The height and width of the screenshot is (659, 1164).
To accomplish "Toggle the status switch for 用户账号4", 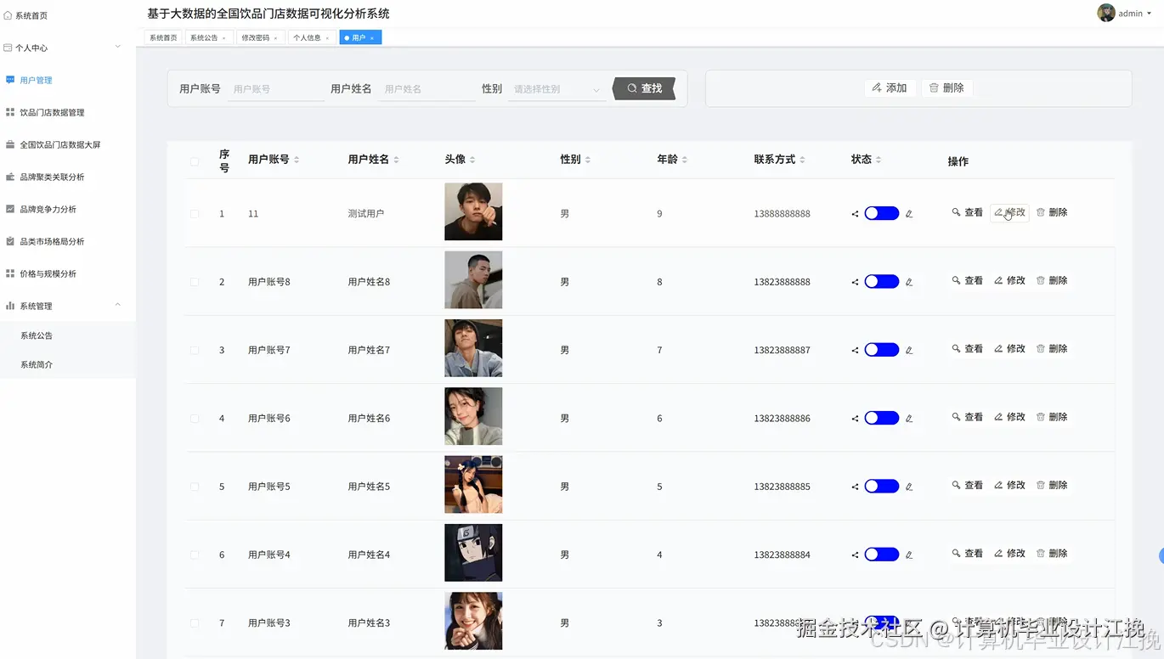I will (x=882, y=555).
